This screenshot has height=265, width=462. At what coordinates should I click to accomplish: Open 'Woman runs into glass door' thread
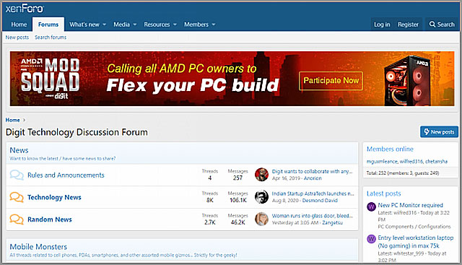pos(312,215)
